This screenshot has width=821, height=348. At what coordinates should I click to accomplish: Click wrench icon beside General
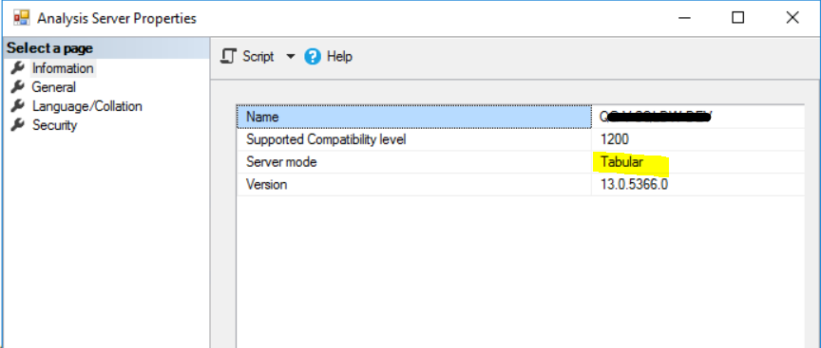18,86
